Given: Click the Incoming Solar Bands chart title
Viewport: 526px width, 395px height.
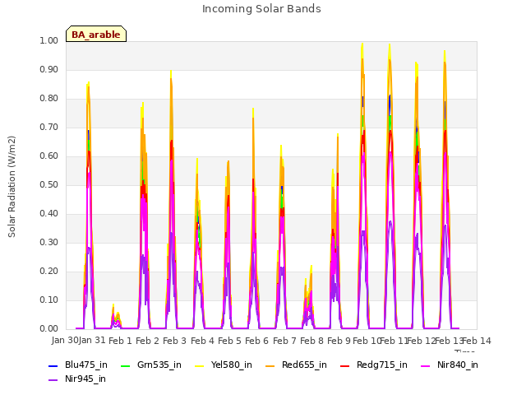Looking at the screenshot, I should tap(261, 9).
